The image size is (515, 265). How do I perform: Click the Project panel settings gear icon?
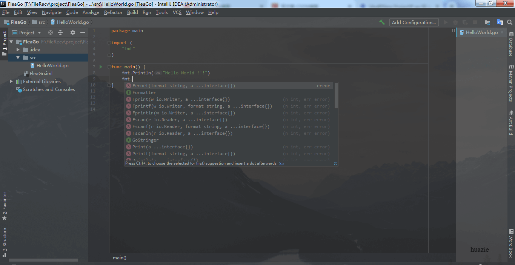pyautogui.click(x=73, y=32)
